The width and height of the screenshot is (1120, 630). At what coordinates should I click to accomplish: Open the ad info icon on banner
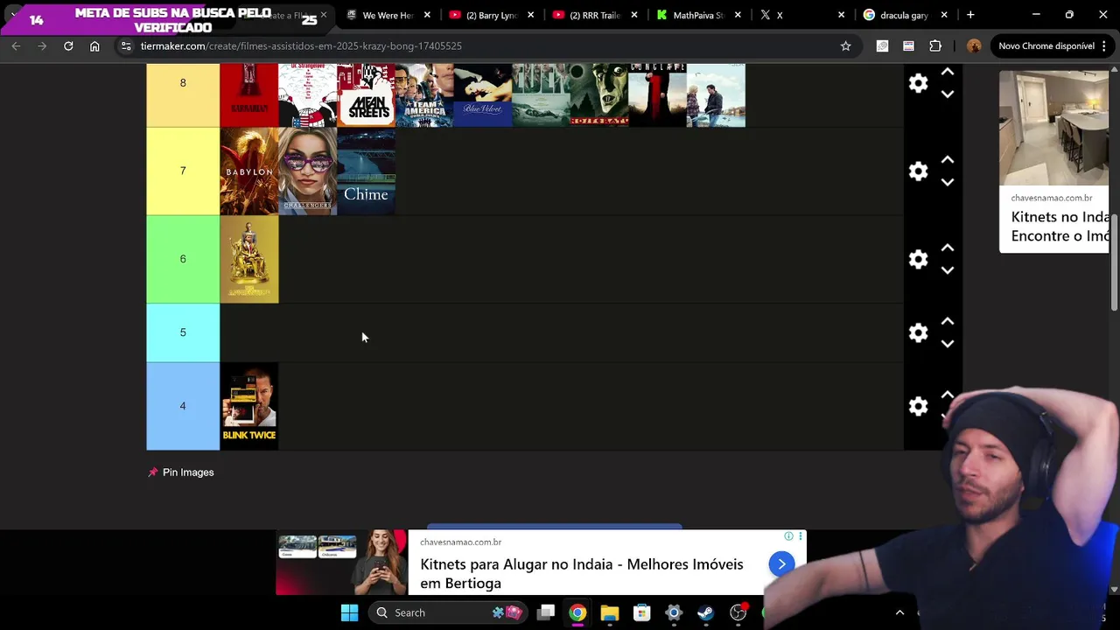[x=788, y=536]
